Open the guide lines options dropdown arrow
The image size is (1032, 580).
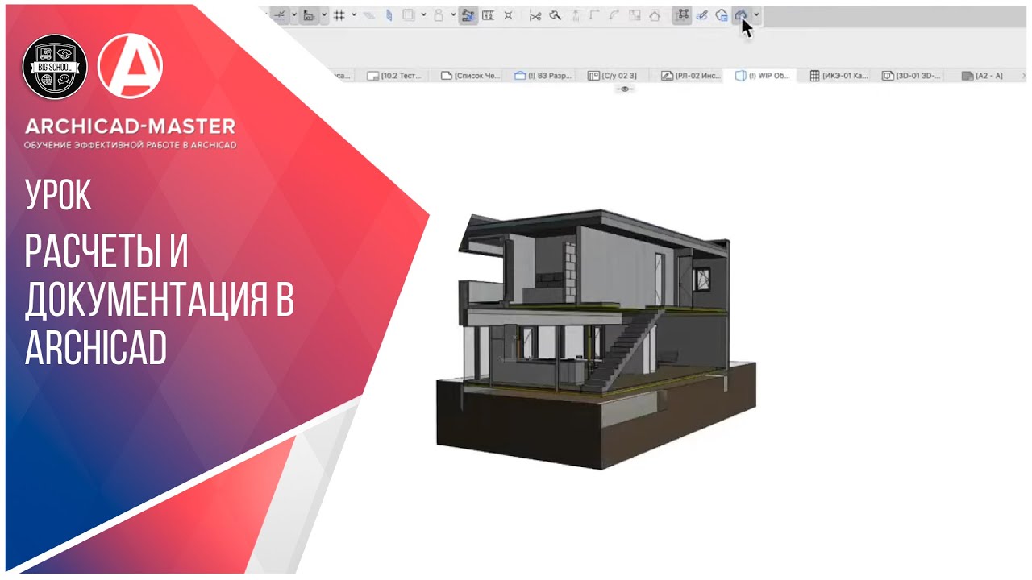coord(294,15)
